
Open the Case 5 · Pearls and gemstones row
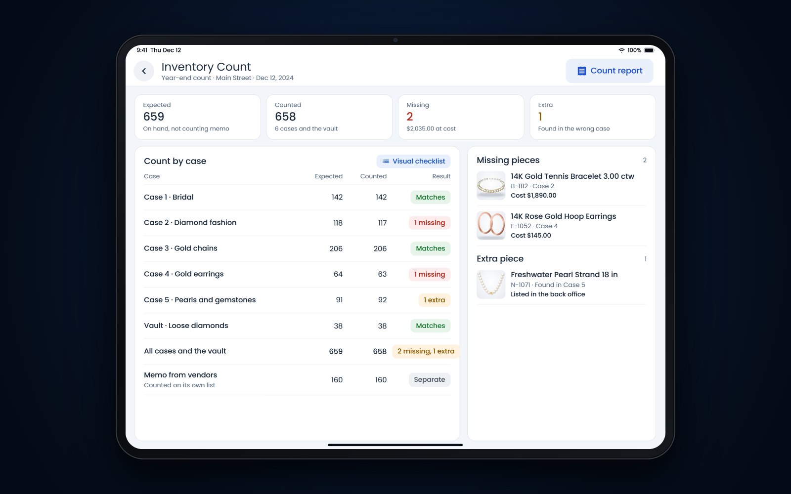(x=297, y=300)
